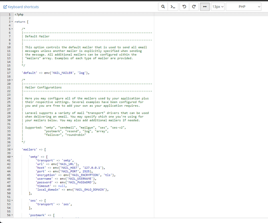
Task: Click the 'local_domain' key
Action: (48, 189)
